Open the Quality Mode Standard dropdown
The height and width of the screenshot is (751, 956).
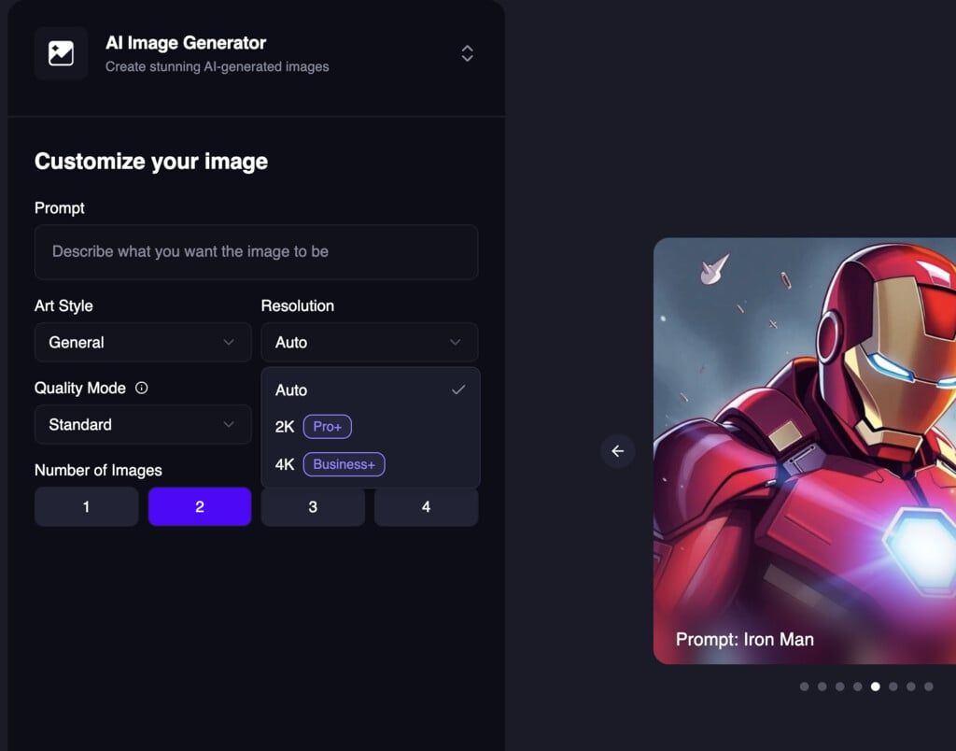click(x=143, y=425)
